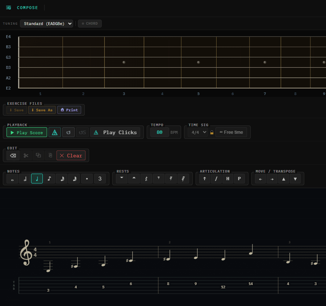
Task: Click the tab number 14 in measure 2
Action: pyautogui.click(x=251, y=284)
